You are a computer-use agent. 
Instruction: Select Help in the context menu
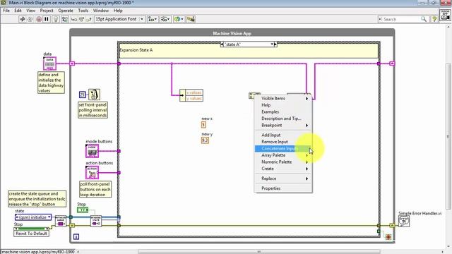(283, 105)
